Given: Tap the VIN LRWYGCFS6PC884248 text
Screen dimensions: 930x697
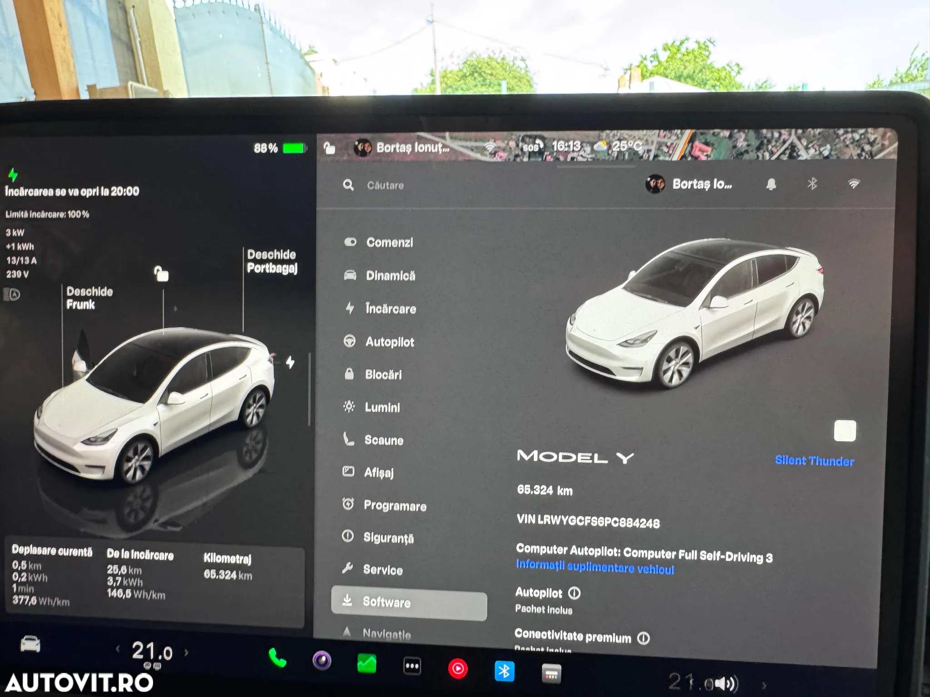Looking at the screenshot, I should (588, 521).
